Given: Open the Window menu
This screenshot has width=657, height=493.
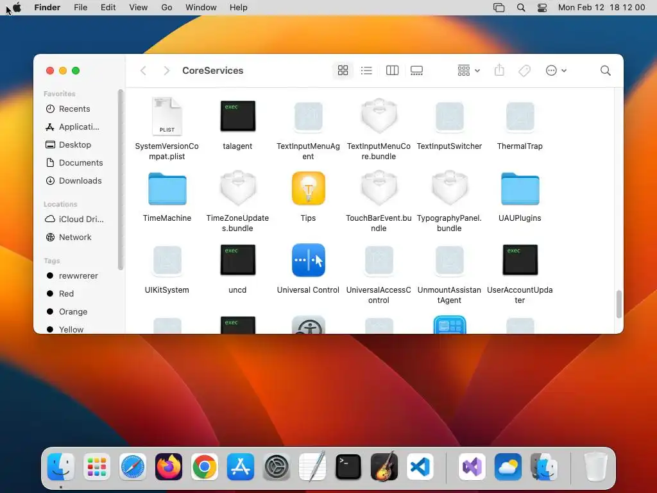Looking at the screenshot, I should pos(201,8).
